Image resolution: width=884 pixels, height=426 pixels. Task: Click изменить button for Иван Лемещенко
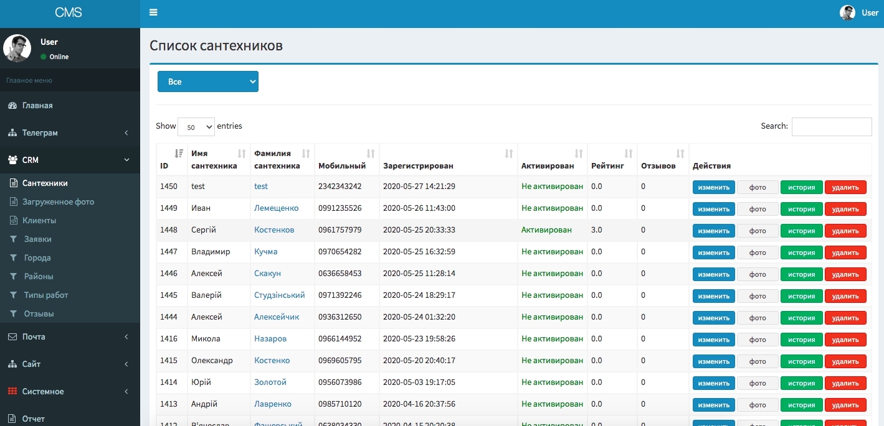point(713,209)
